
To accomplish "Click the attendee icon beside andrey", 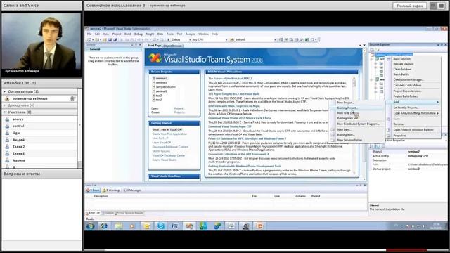I will coord(7,119).
